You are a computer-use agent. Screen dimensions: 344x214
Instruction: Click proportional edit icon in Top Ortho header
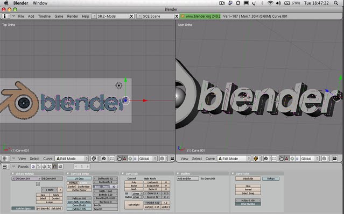[x=164, y=159]
